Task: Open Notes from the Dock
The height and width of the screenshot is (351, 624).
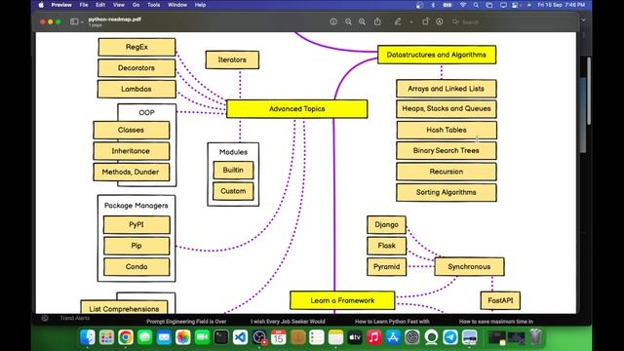Action: tap(335, 337)
